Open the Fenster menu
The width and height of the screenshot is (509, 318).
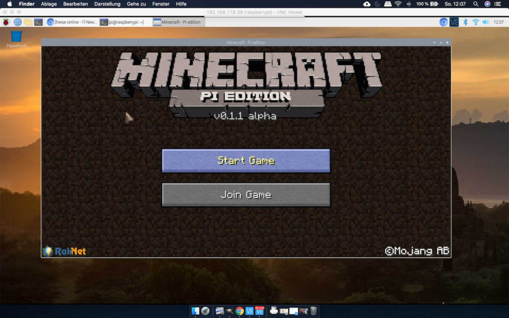(161, 4)
